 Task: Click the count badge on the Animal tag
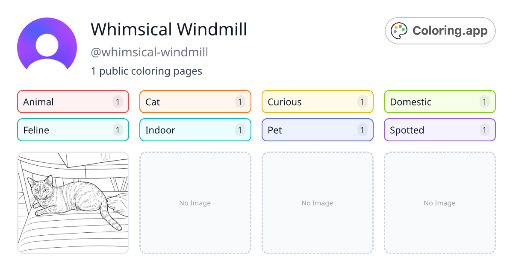pos(118,102)
